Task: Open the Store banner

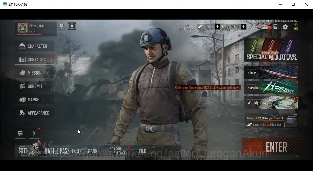Action: click(x=271, y=72)
